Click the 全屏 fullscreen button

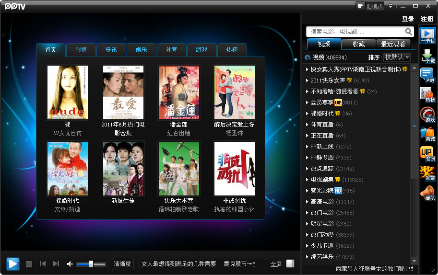click(276, 264)
